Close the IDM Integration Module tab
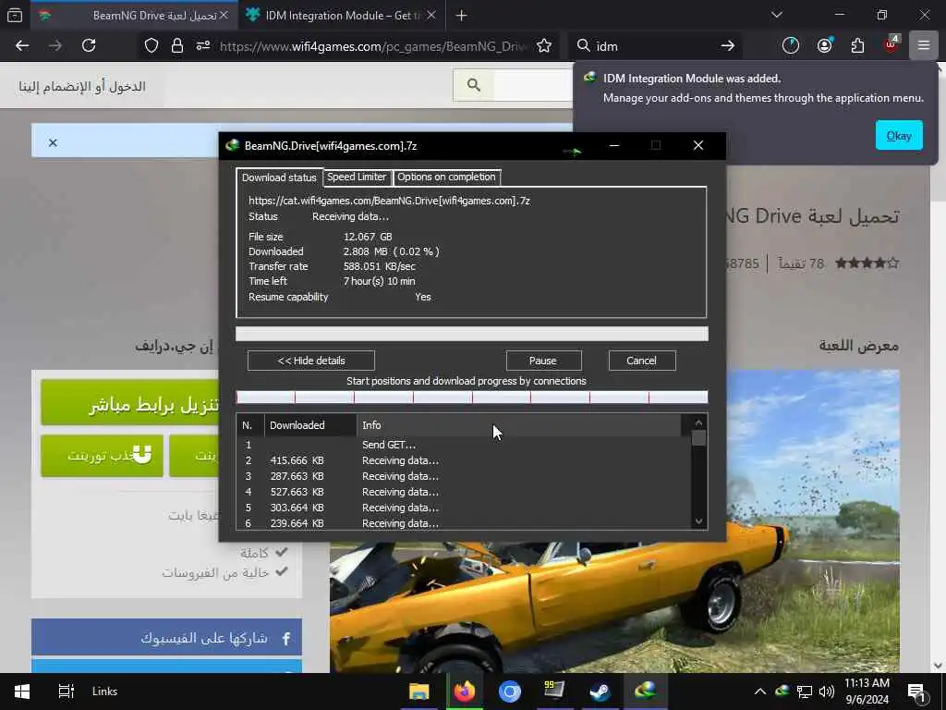The height and width of the screenshot is (710, 946). coord(431,16)
